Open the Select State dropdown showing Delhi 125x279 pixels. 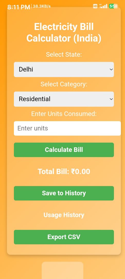click(64, 69)
